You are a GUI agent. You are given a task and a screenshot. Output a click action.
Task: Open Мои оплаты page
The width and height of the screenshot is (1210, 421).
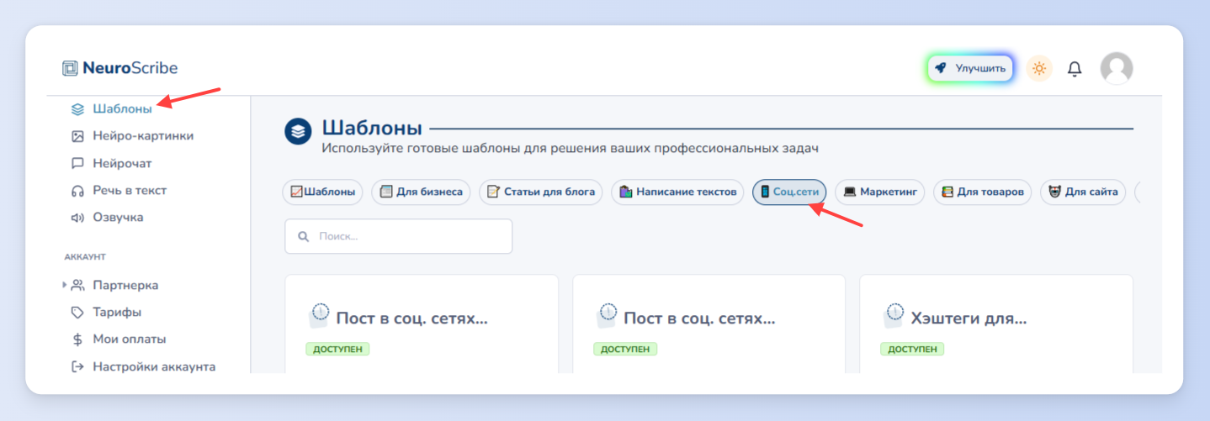pos(129,339)
